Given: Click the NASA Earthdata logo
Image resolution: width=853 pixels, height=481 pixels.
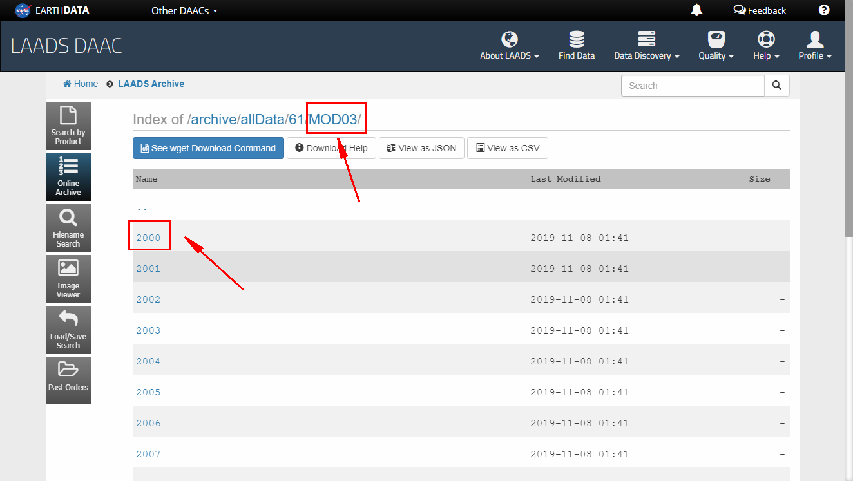Looking at the screenshot, I should pos(52,10).
